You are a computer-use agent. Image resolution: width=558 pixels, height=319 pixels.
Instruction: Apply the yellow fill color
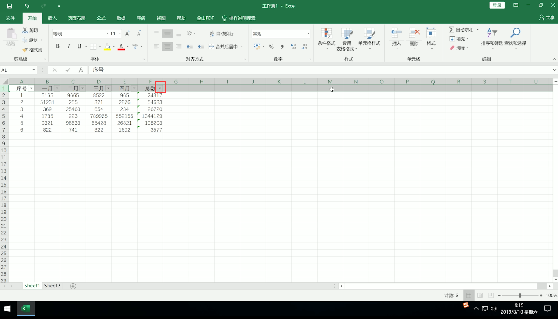coord(107,47)
